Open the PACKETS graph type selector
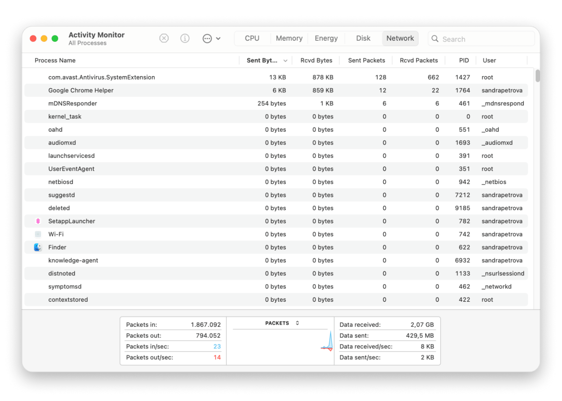 coord(282,323)
